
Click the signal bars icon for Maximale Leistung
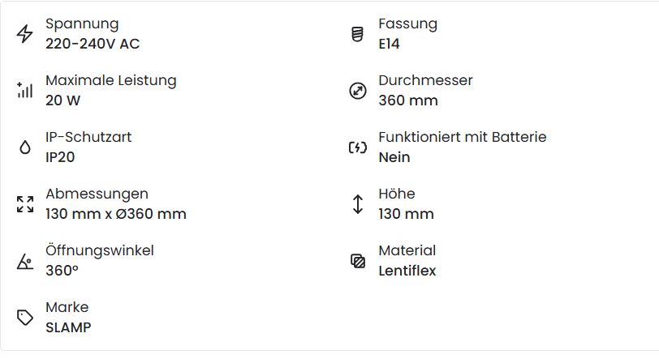25,90
